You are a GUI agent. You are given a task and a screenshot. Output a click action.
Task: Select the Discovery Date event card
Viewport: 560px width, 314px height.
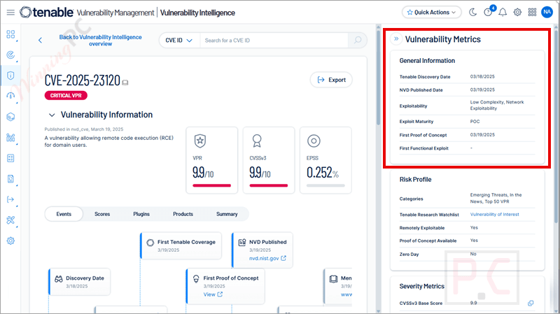[79, 282]
